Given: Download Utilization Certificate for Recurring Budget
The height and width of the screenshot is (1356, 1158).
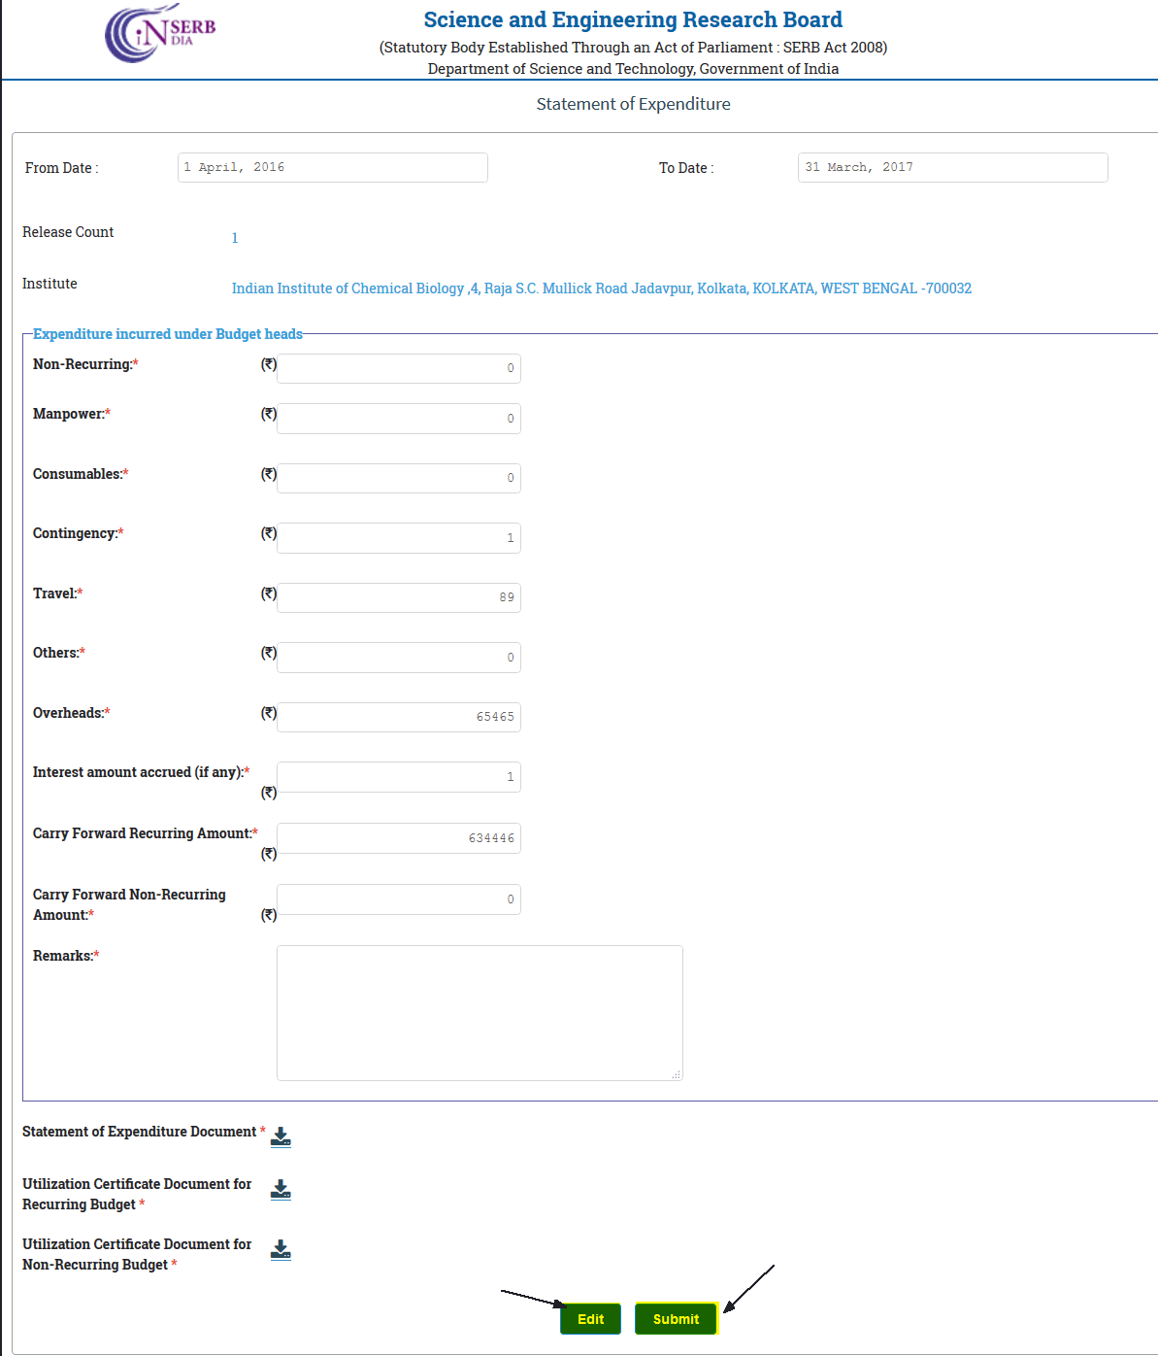Looking at the screenshot, I should [281, 1189].
